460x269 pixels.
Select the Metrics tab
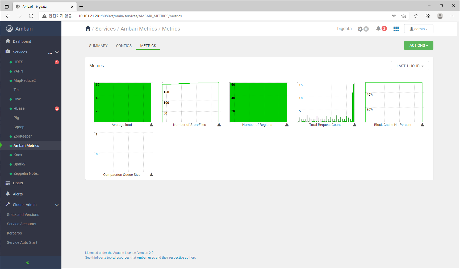148,46
